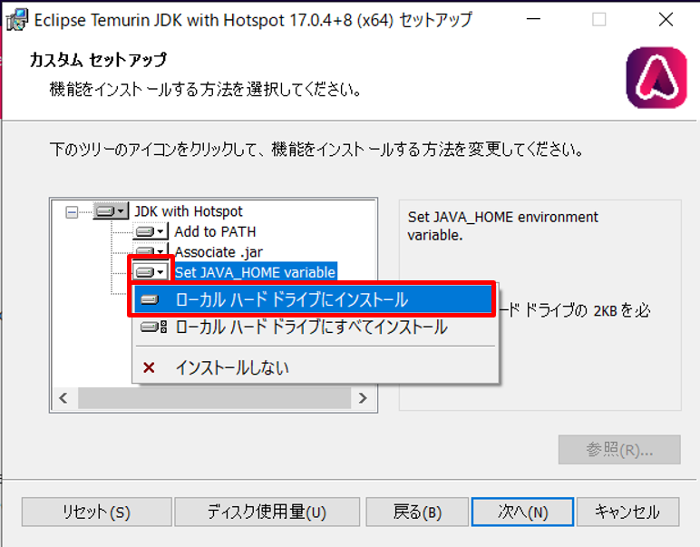
Task: Choose インストールしない menu option
Action: point(316,368)
